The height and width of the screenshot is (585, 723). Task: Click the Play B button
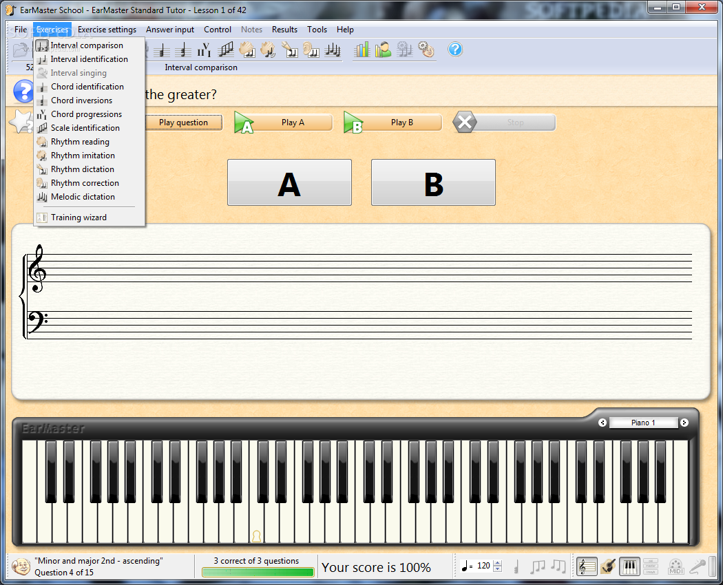tap(393, 123)
